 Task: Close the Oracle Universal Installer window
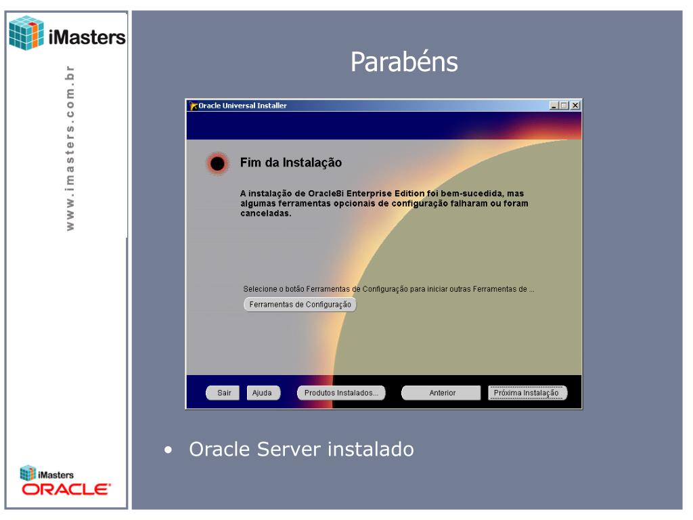[x=575, y=105]
